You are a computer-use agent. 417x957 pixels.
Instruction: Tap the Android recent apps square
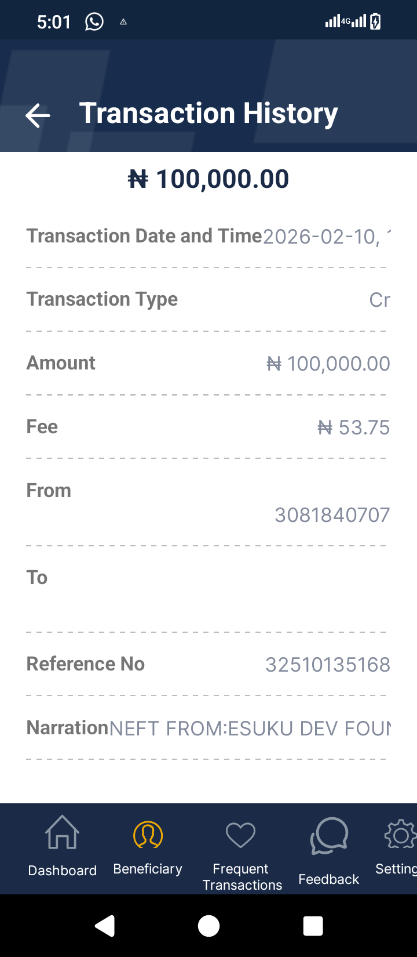pos(313,926)
